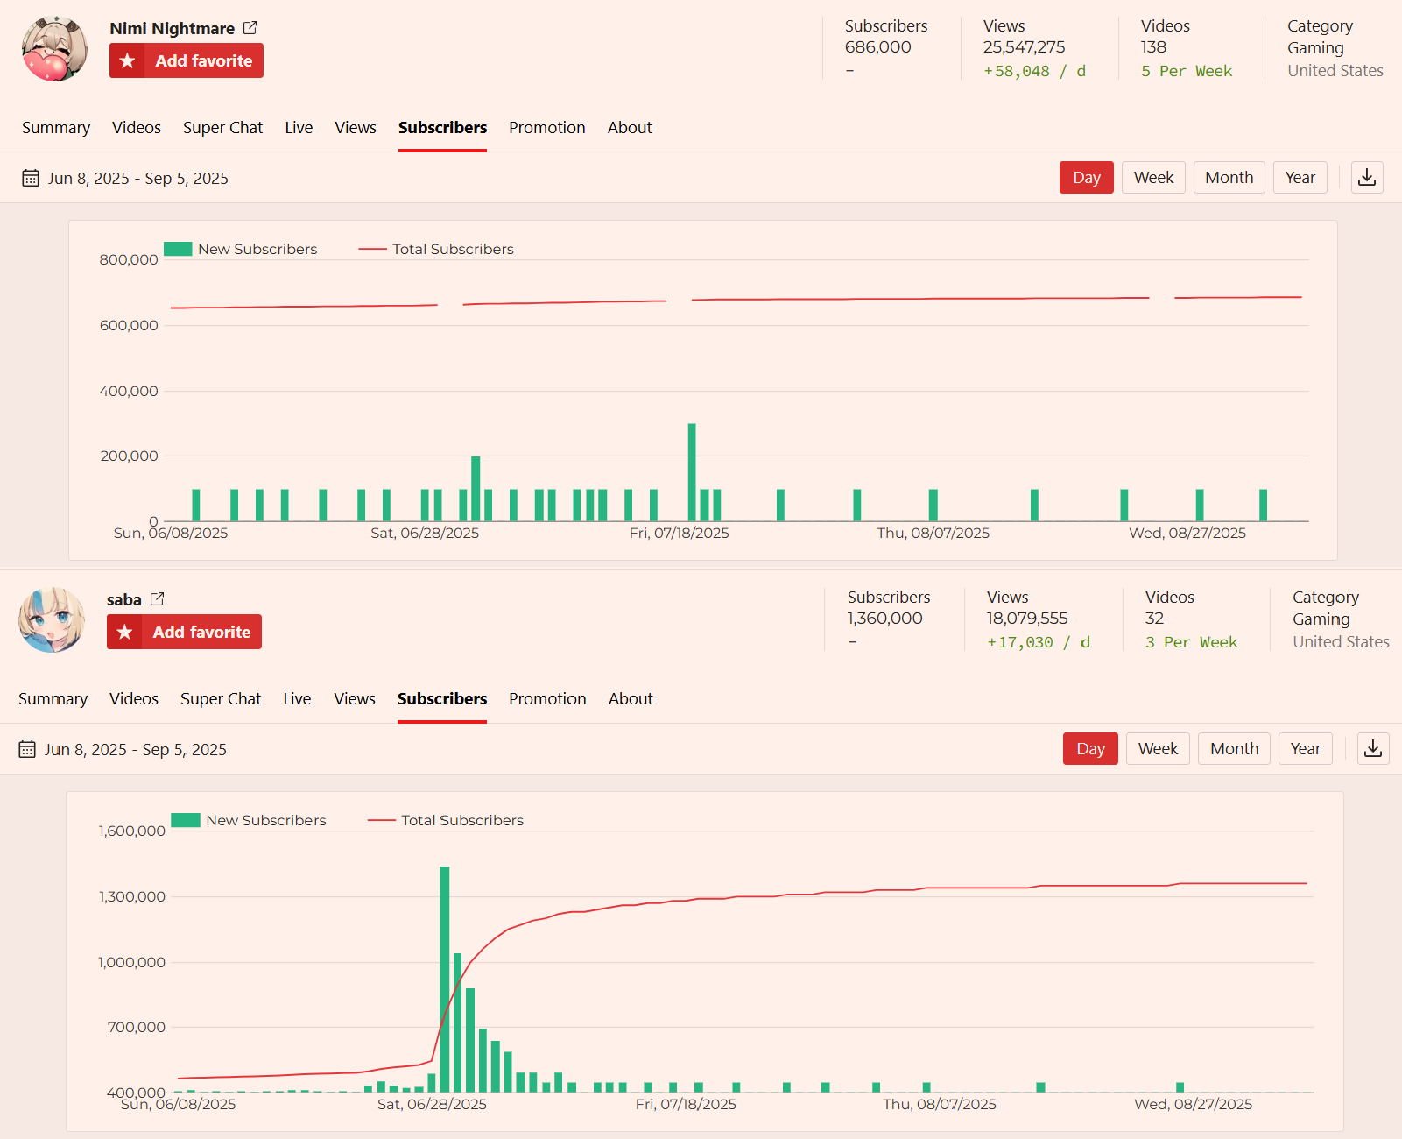This screenshot has width=1402, height=1139.
Task: Switch saba chart to Year view
Action: click(1306, 749)
